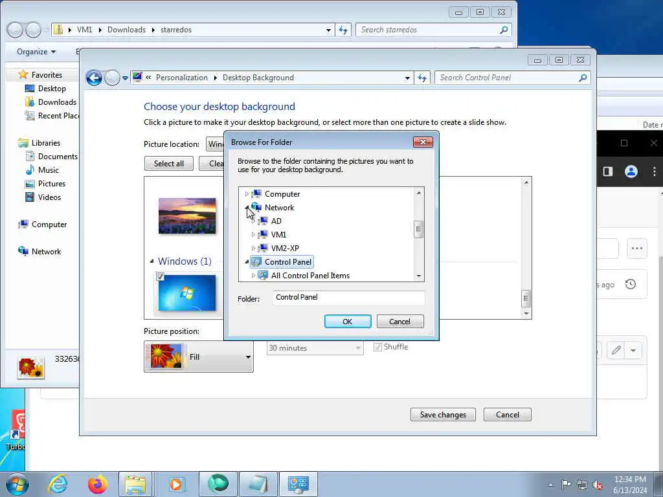The width and height of the screenshot is (663, 497).
Task: Expand the Computer tree node
Action: (247, 194)
